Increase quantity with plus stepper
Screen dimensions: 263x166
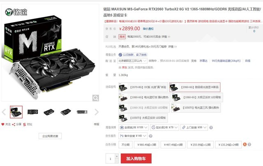click(x=117, y=156)
